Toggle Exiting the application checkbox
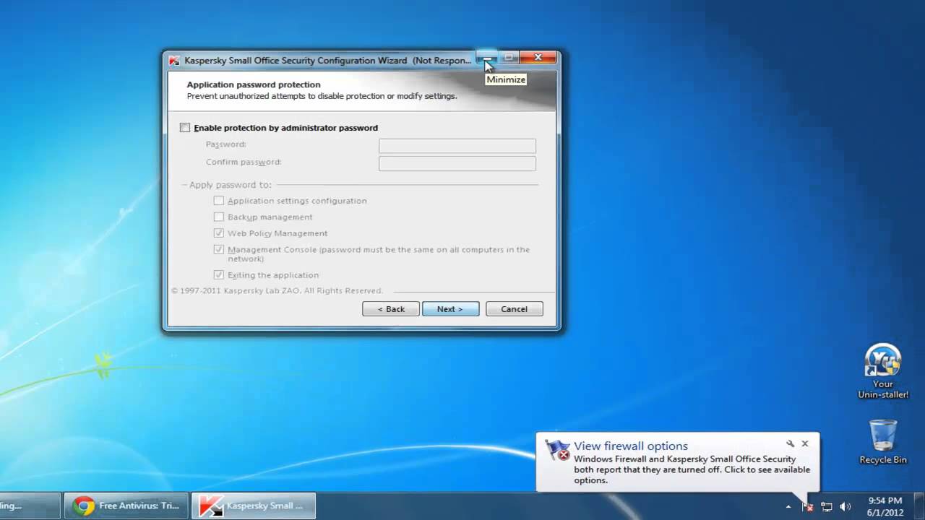Screen dimensions: 925x520 pos(219,275)
